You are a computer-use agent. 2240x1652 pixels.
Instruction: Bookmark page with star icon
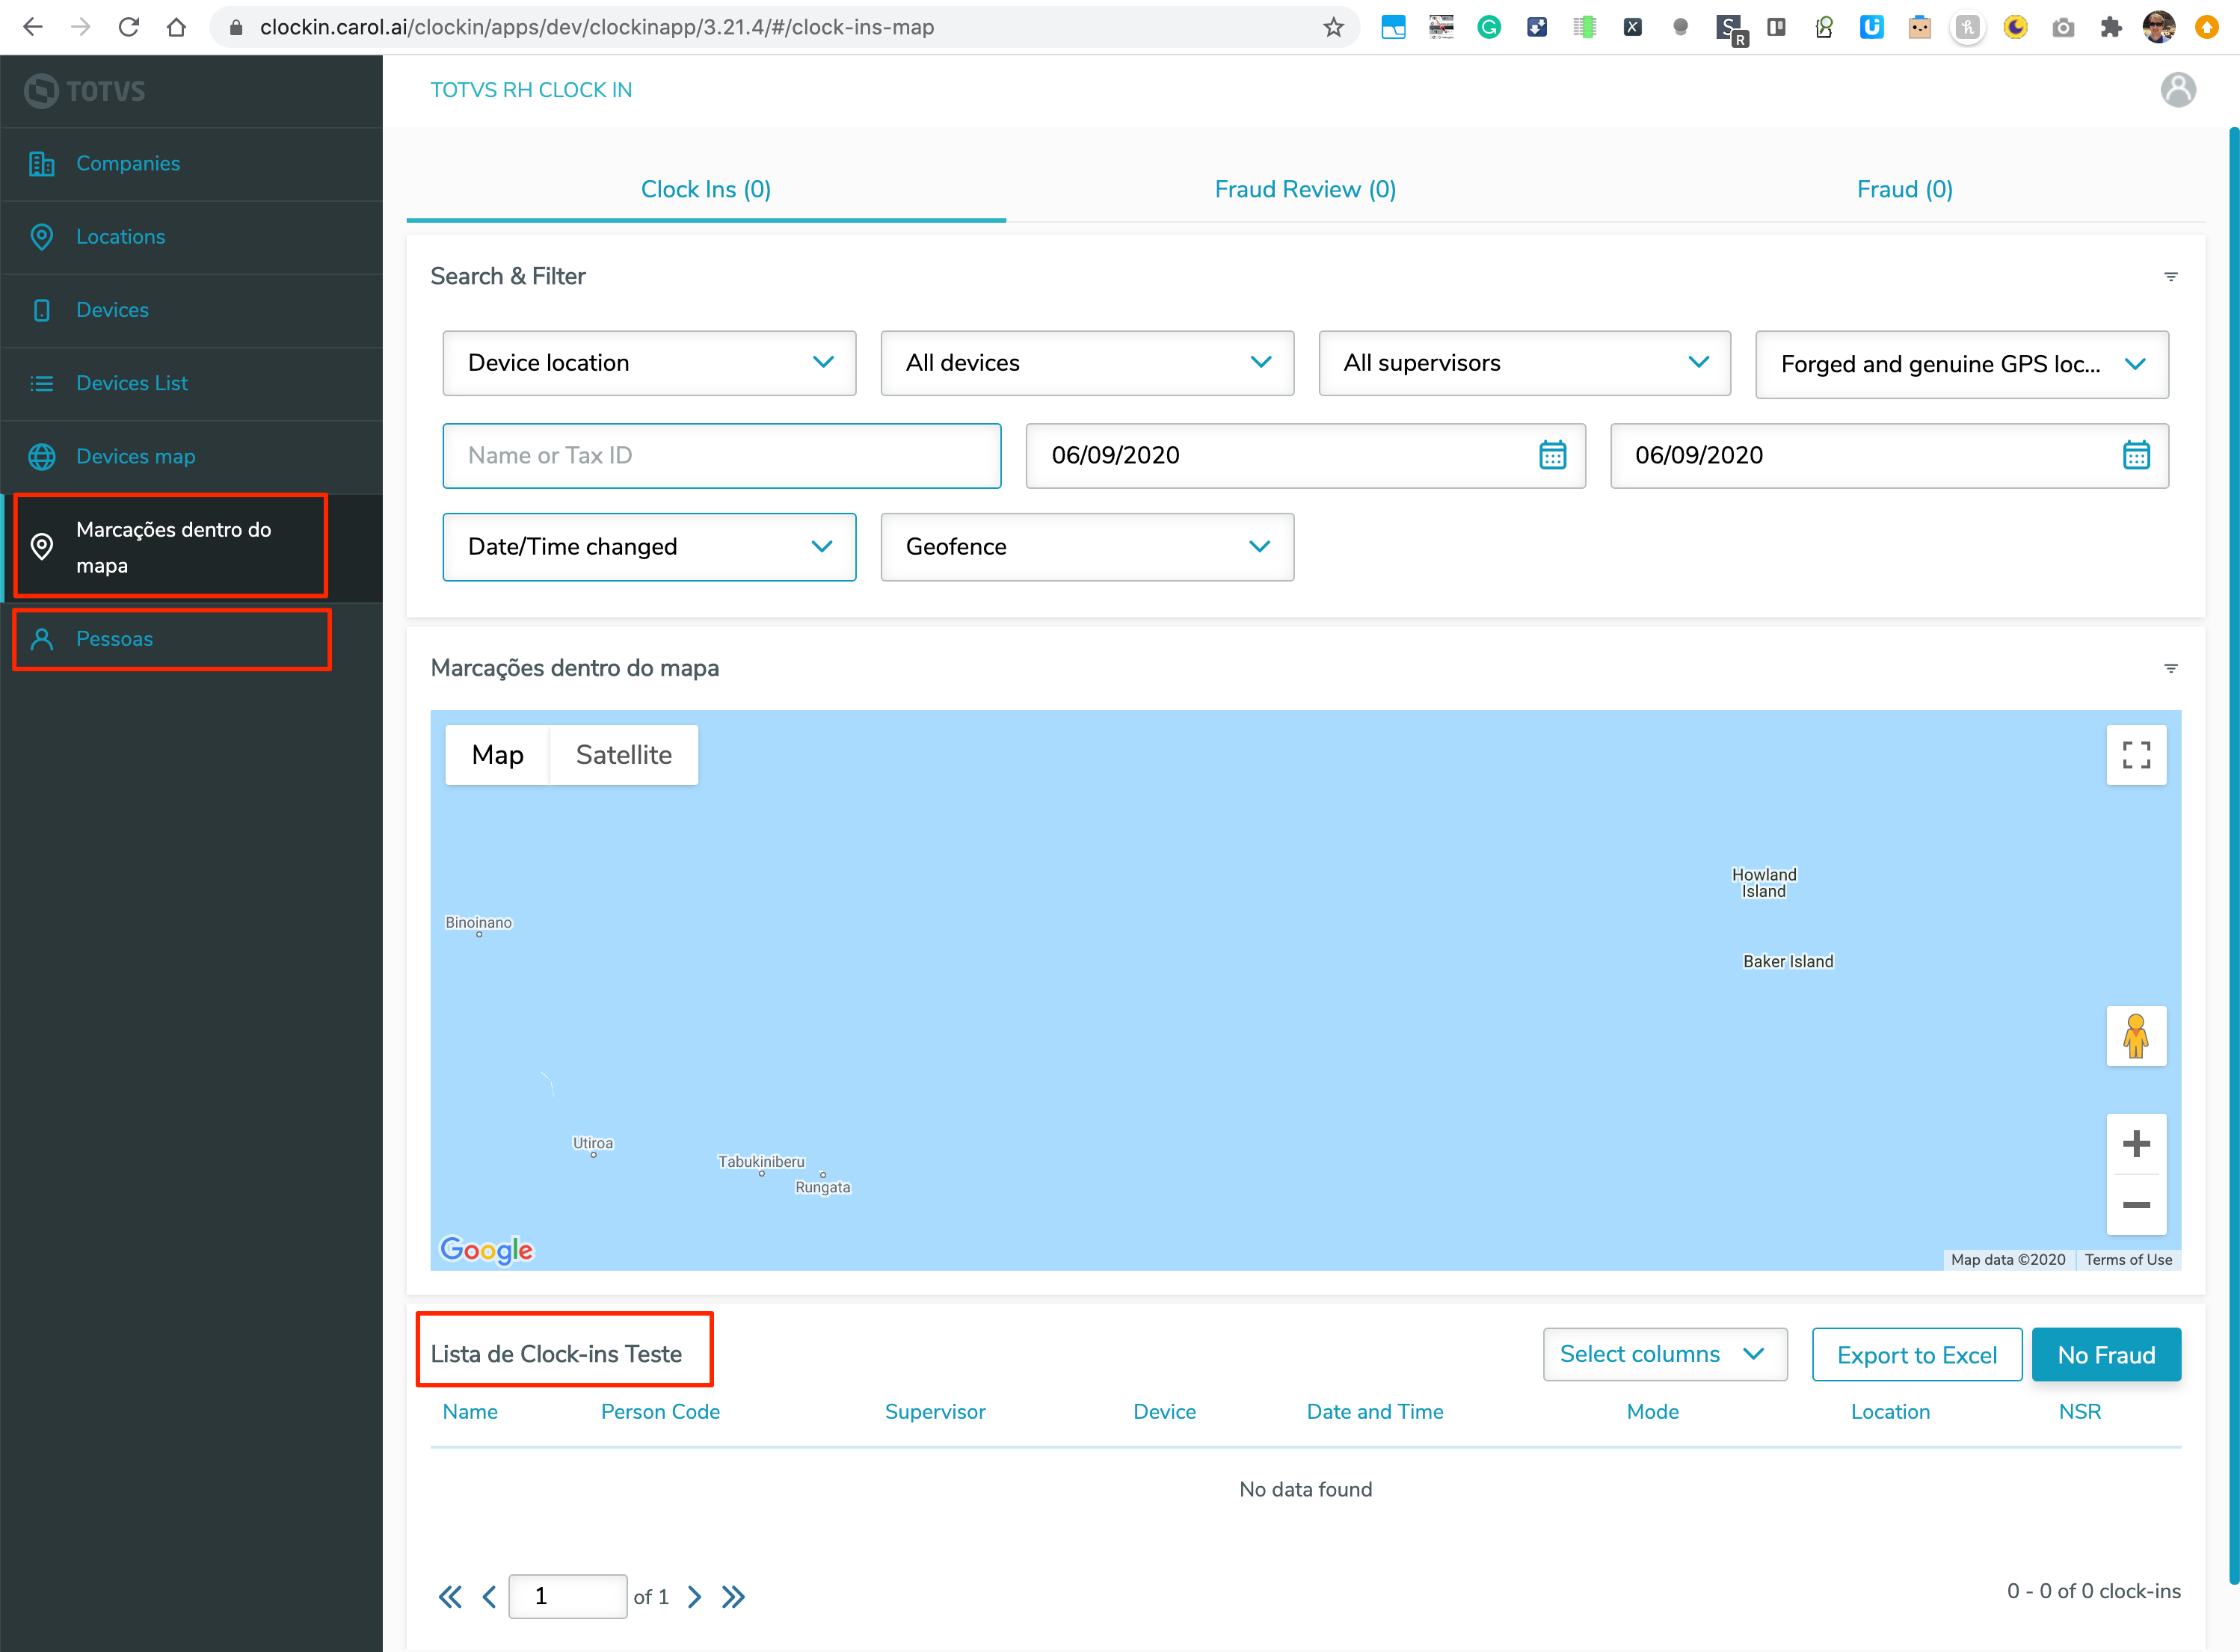click(x=1333, y=27)
